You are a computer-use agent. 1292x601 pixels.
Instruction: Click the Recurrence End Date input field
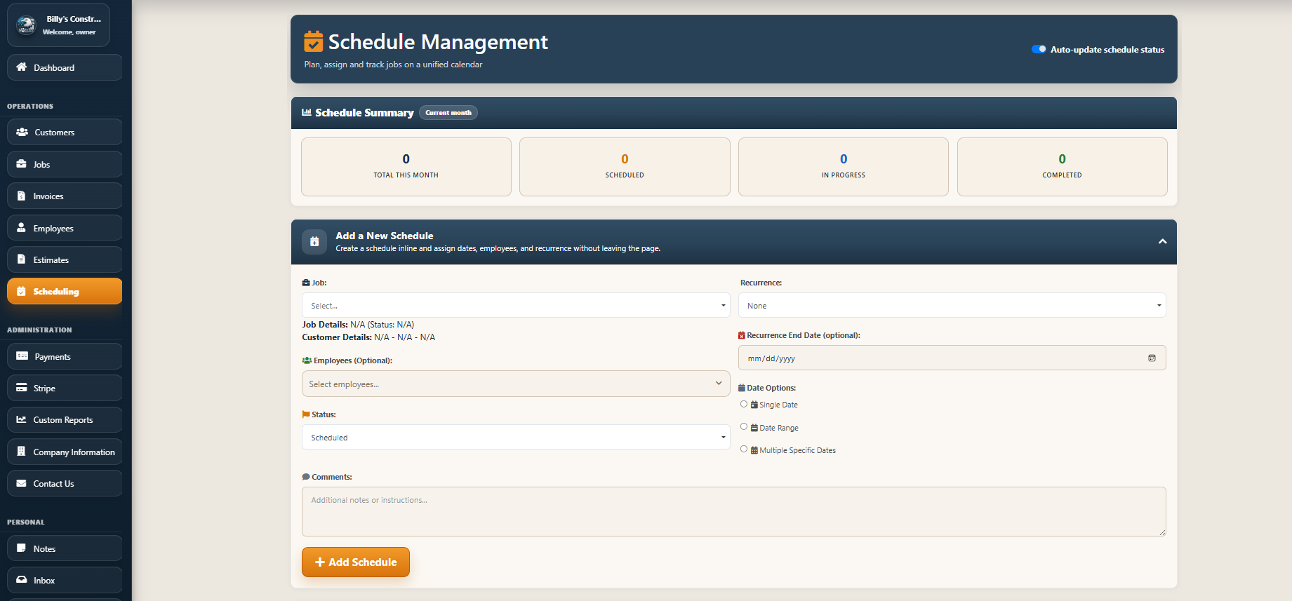pos(952,358)
